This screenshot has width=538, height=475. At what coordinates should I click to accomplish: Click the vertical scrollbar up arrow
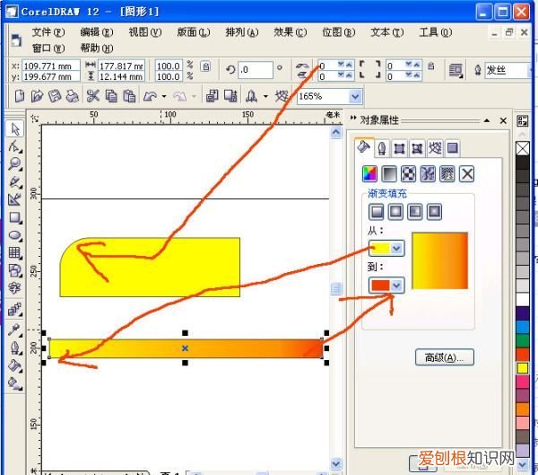point(336,132)
